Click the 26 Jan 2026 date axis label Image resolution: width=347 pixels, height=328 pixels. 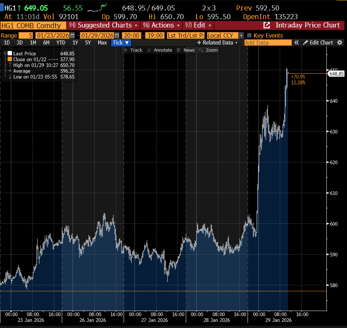tap(93, 320)
